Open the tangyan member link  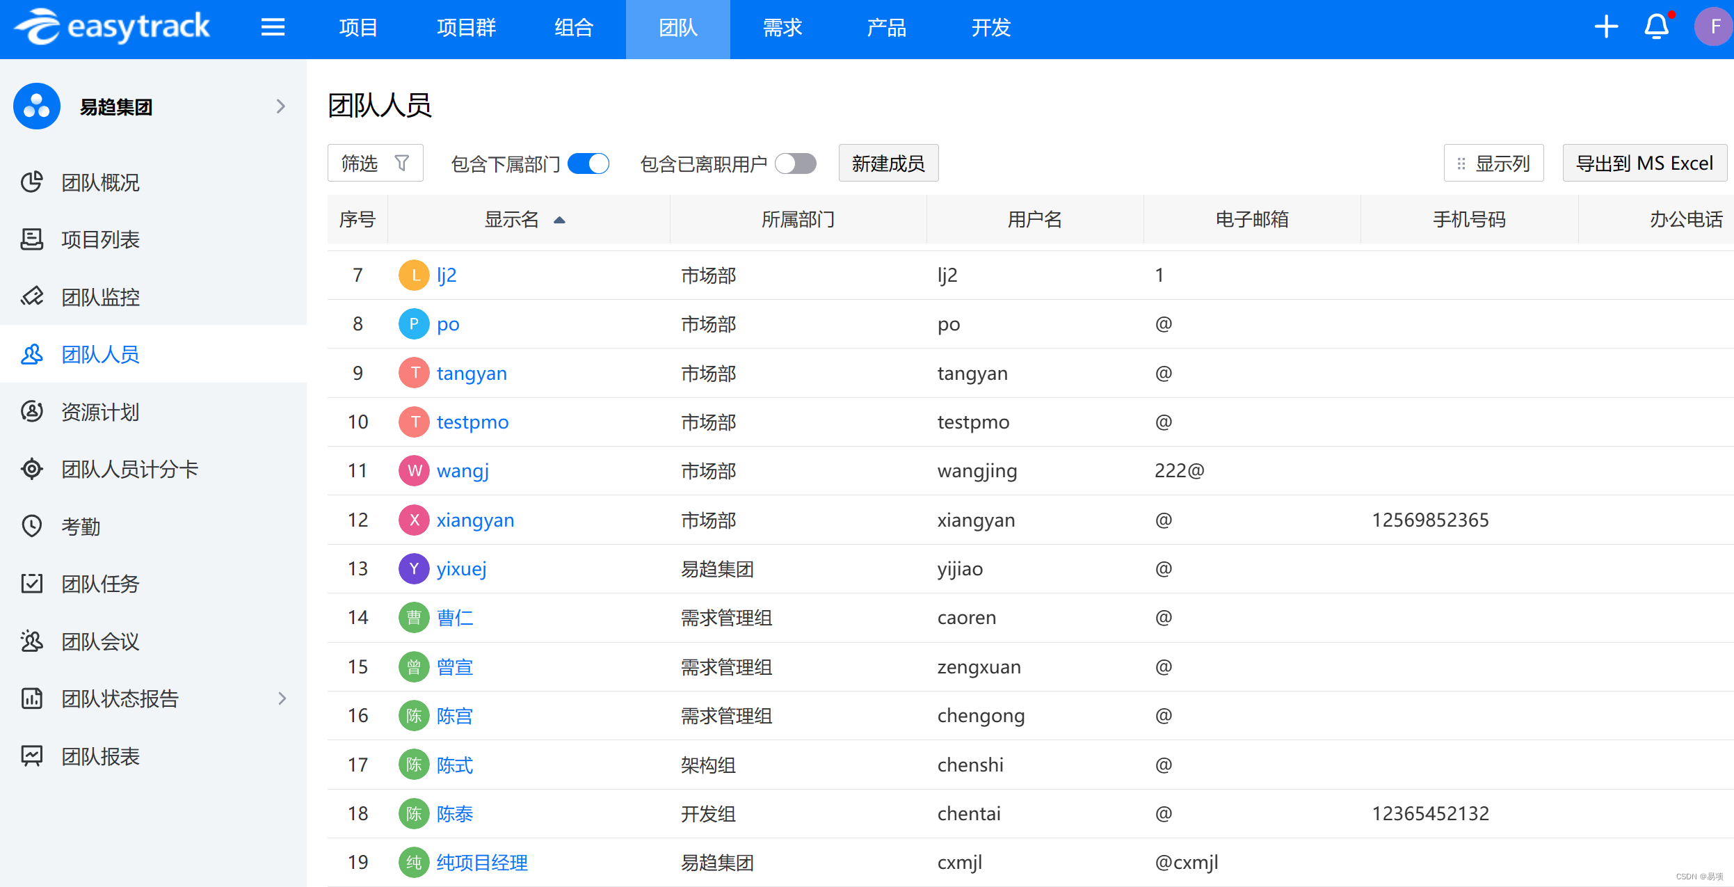click(x=472, y=374)
